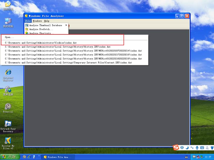The image size is (214, 160).
Task: Click the keyboard icon left of the tray
Action: [186, 157]
